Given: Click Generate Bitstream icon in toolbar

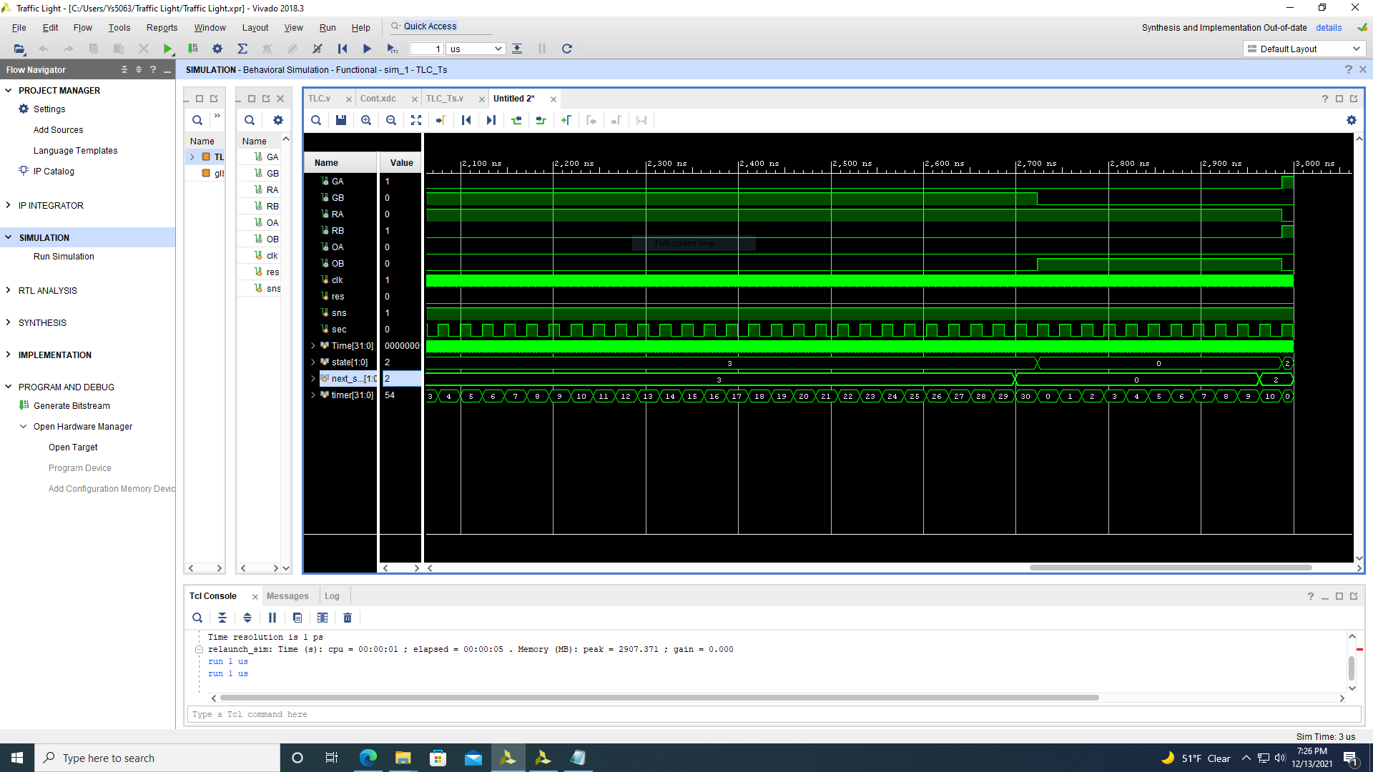Looking at the screenshot, I should 192,49.
